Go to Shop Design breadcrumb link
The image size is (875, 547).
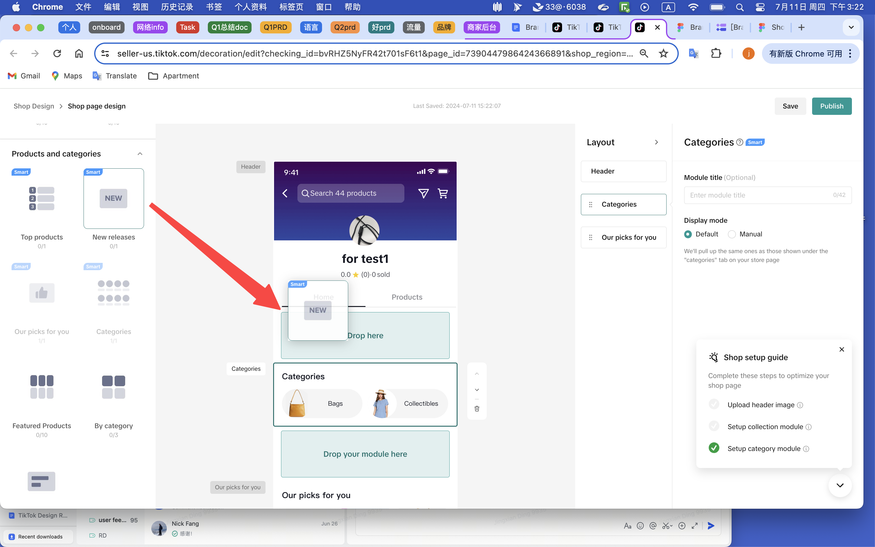34,106
